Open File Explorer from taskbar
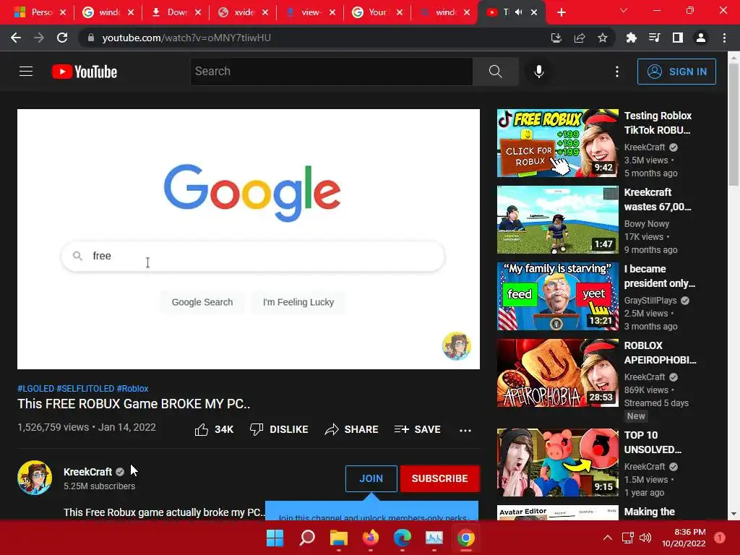The height and width of the screenshot is (555, 740). click(x=338, y=538)
